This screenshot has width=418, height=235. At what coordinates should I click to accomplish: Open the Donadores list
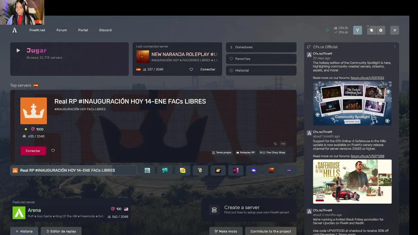click(261, 47)
